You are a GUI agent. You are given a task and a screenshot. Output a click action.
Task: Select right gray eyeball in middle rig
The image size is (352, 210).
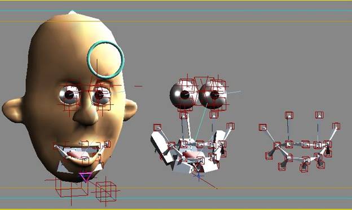213,95
